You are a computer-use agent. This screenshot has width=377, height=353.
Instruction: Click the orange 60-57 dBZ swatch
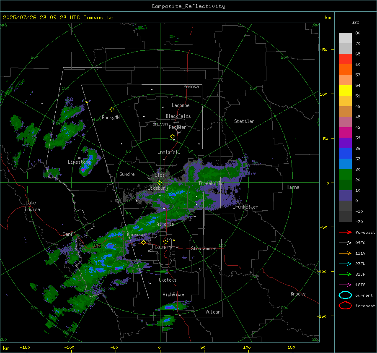(x=345, y=70)
